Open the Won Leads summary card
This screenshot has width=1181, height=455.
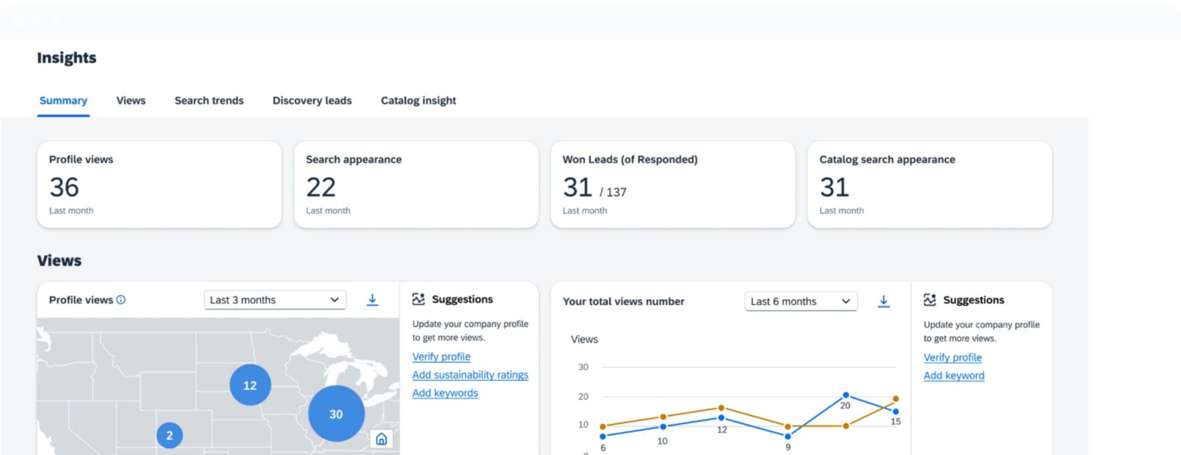672,185
